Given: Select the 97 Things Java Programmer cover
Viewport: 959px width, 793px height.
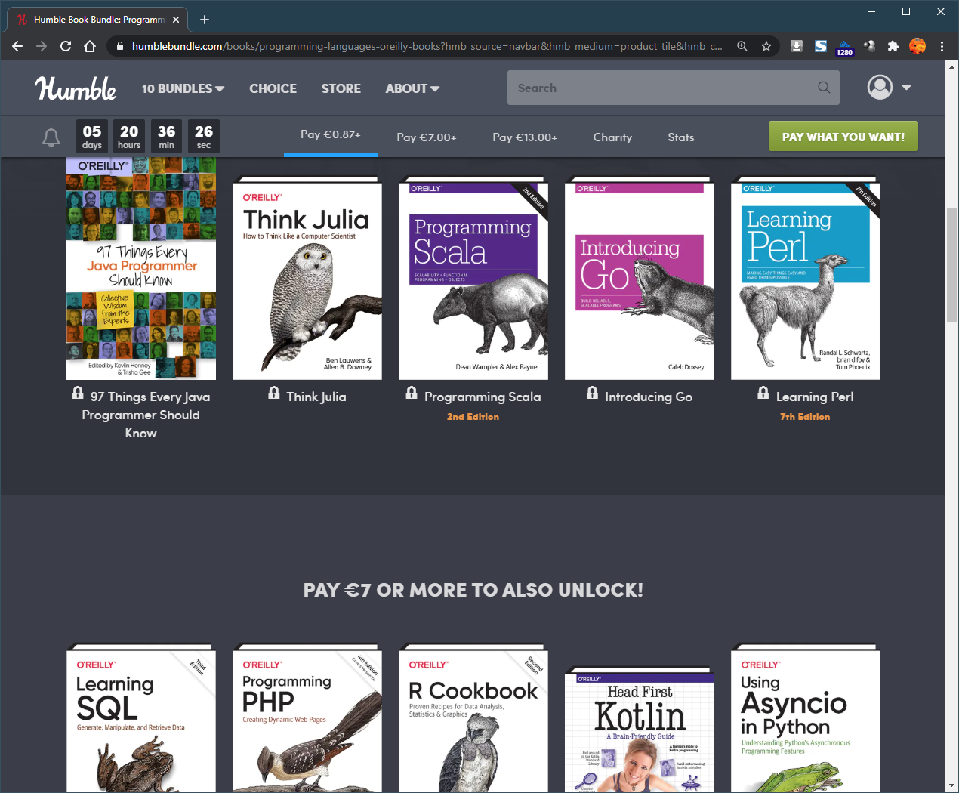Looking at the screenshot, I should [x=141, y=268].
